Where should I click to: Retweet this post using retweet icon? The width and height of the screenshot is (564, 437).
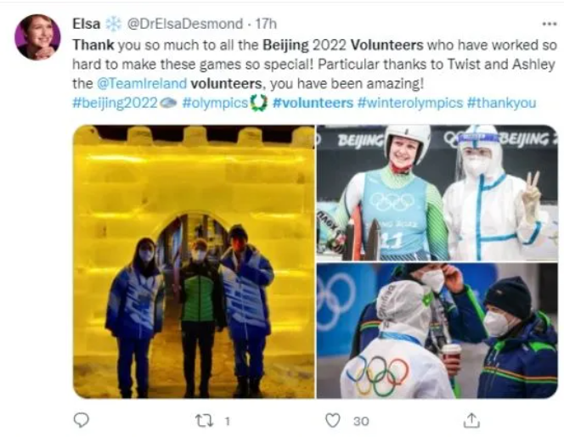pos(205,420)
